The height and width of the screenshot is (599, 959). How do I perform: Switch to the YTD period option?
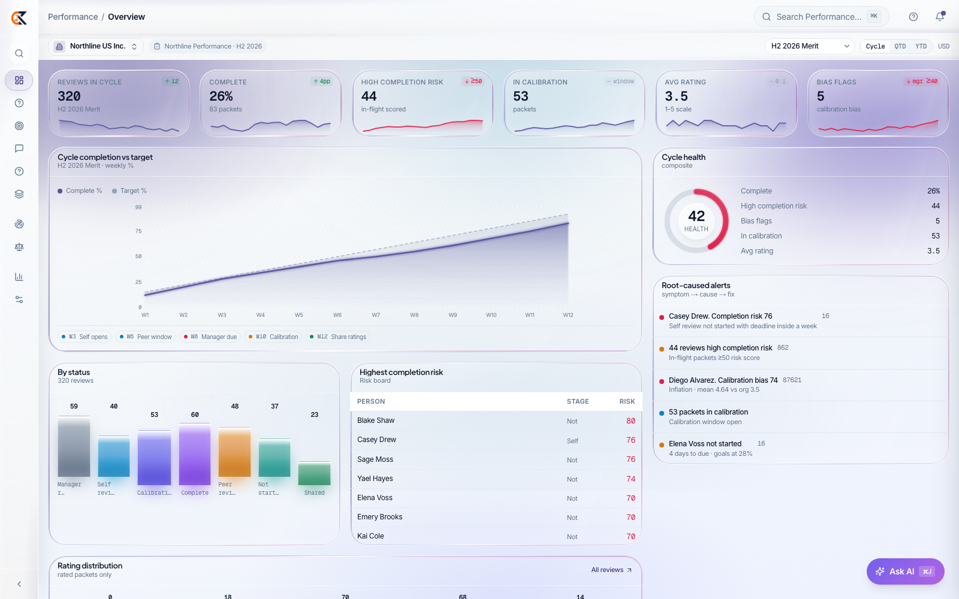coord(921,46)
